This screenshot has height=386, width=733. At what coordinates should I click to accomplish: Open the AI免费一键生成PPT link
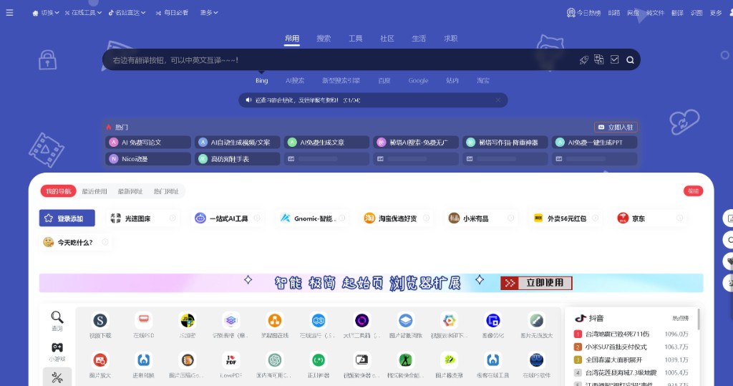point(594,143)
